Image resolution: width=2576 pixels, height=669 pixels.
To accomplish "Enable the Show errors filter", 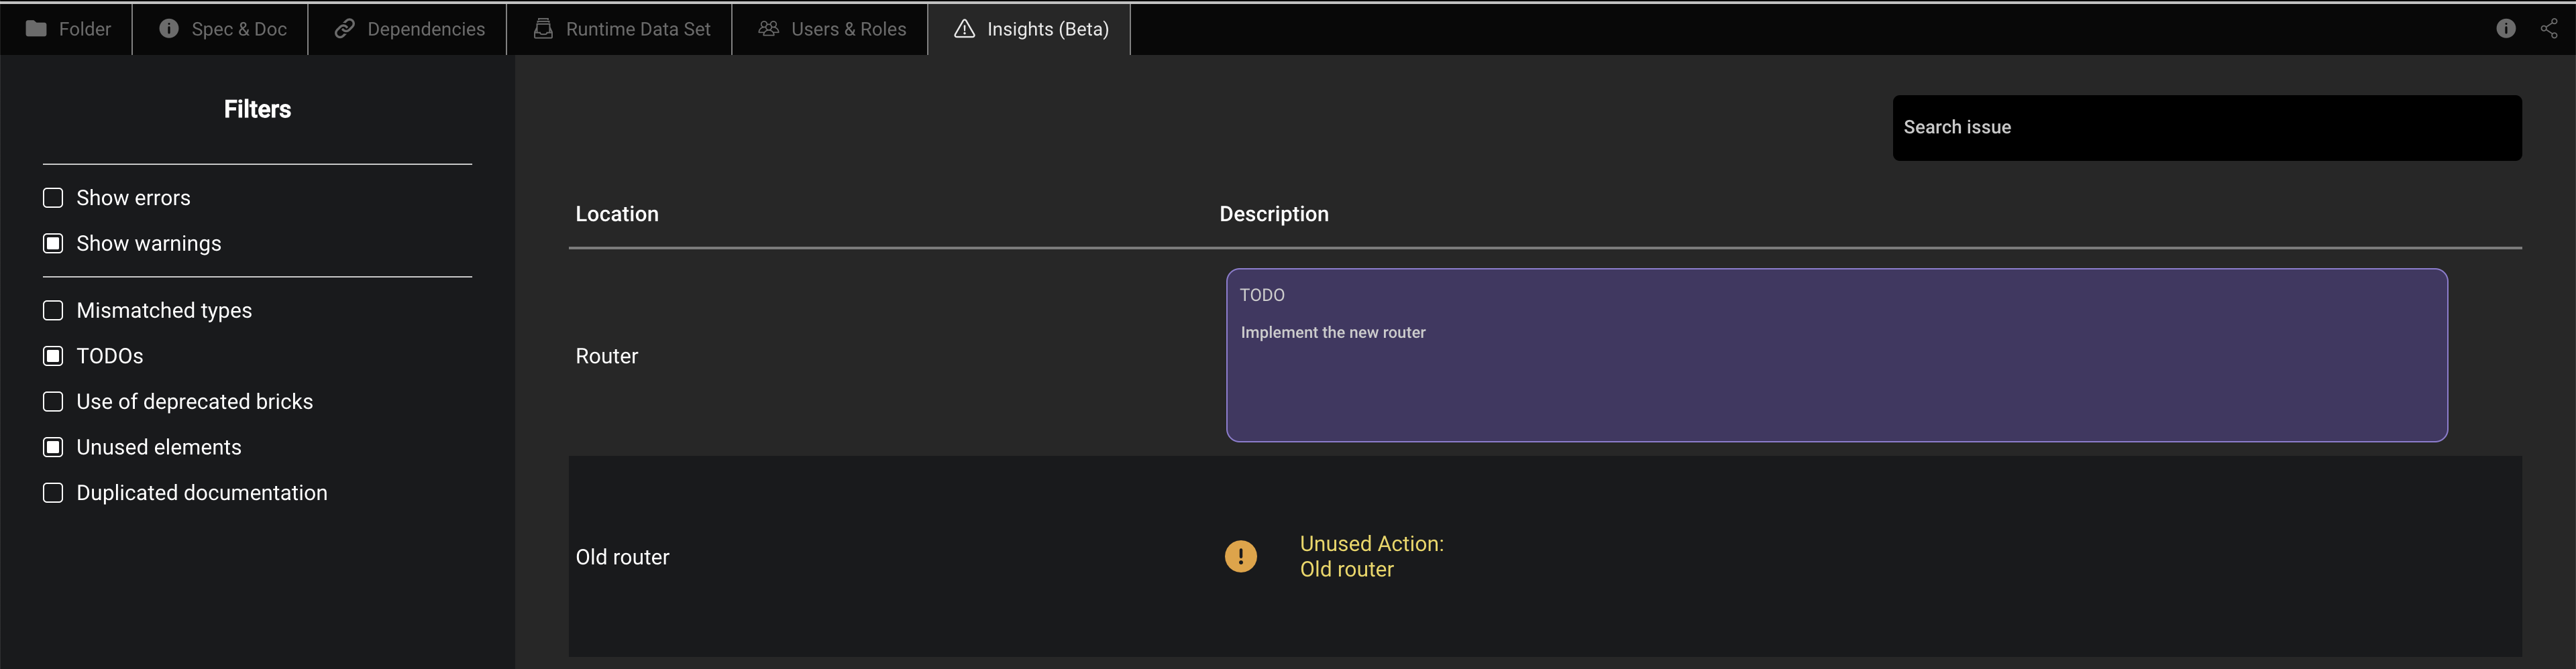I will [53, 197].
